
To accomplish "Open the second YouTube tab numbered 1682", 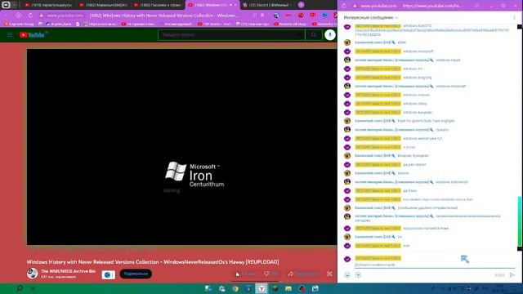I will click(104, 5).
